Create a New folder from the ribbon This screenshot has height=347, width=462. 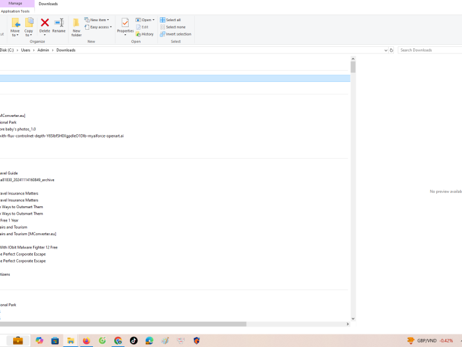click(77, 27)
